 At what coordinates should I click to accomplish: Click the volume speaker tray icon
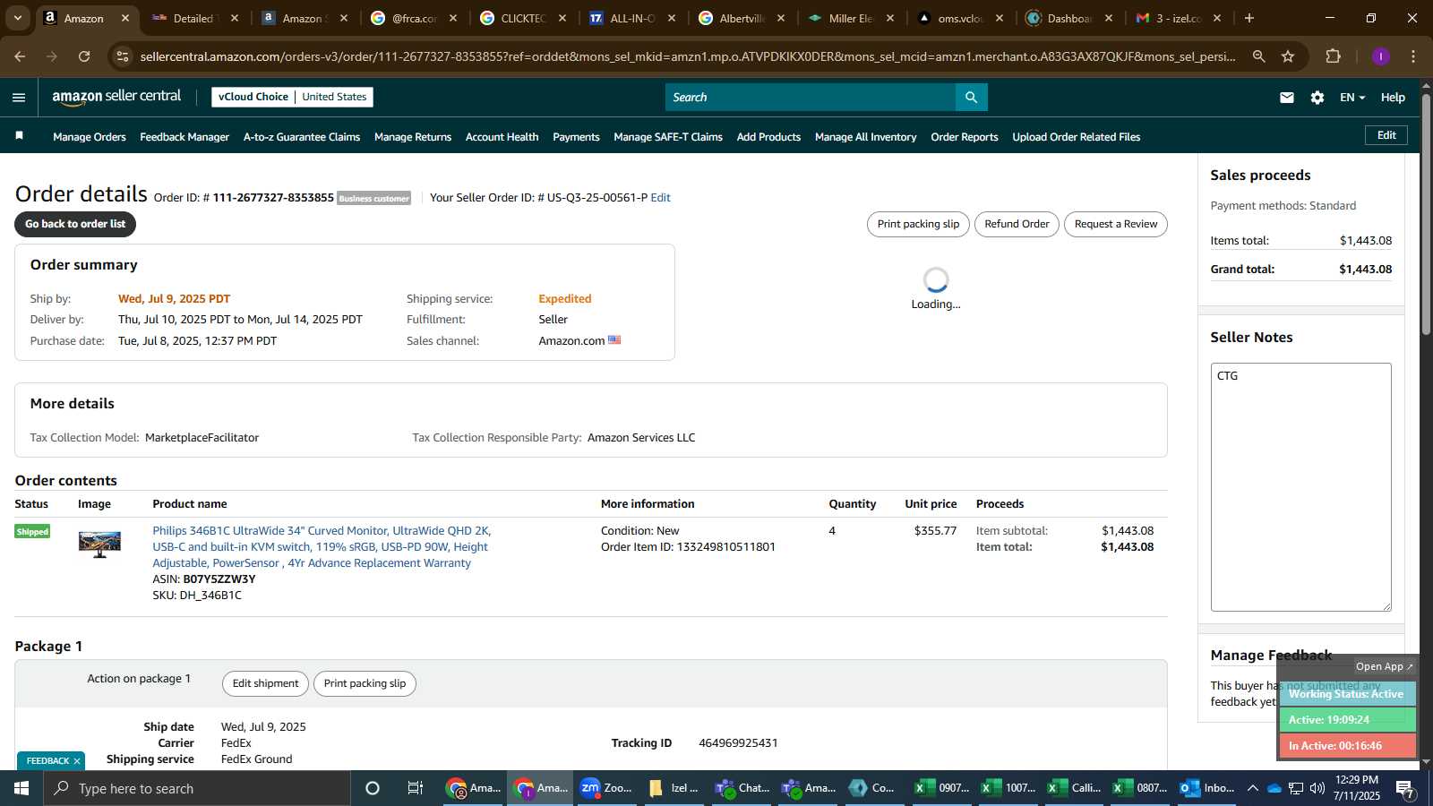pos(1317,788)
